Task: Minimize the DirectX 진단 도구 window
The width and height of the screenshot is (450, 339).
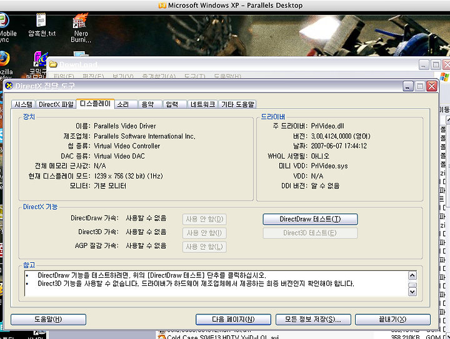Action: click(x=407, y=86)
